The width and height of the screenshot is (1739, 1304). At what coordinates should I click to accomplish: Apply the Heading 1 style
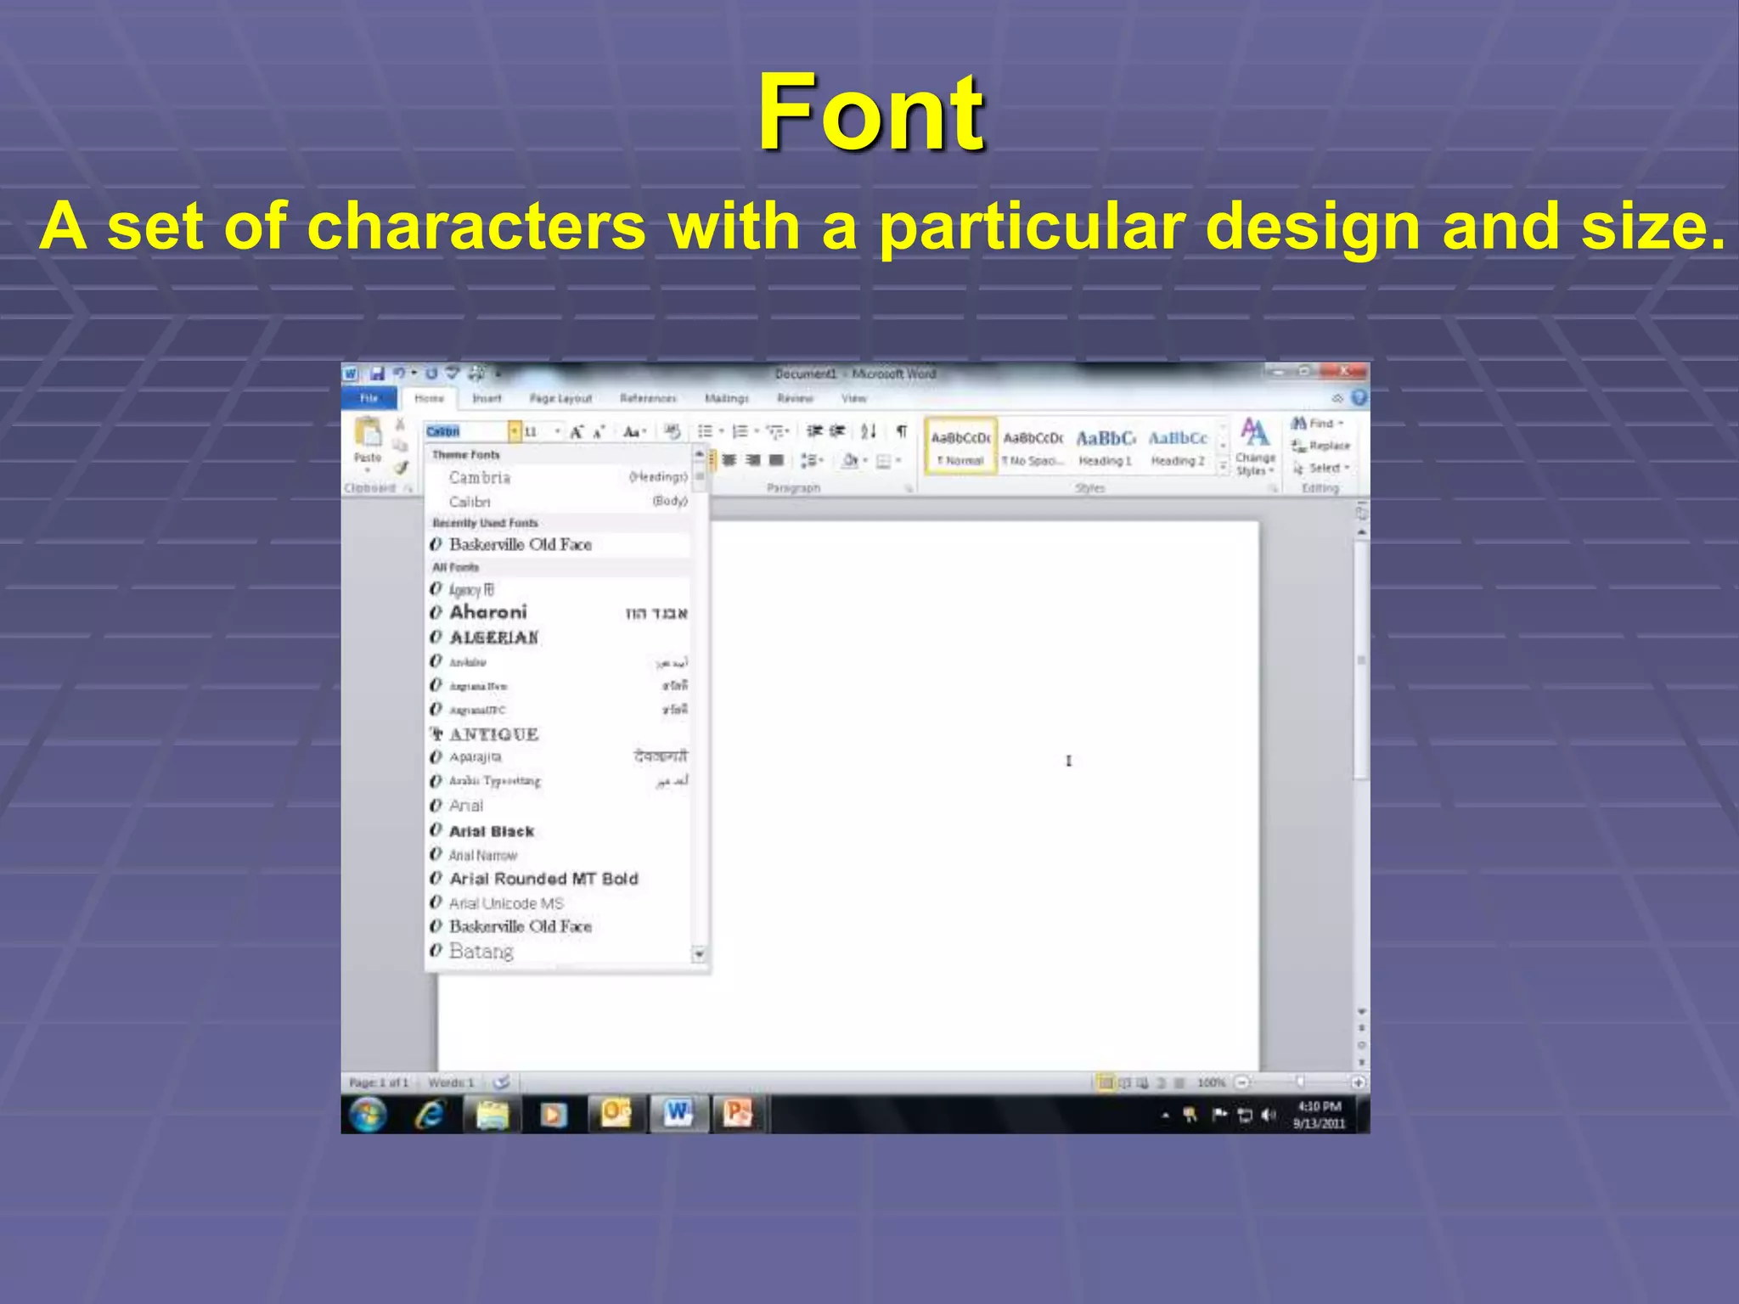point(1106,447)
